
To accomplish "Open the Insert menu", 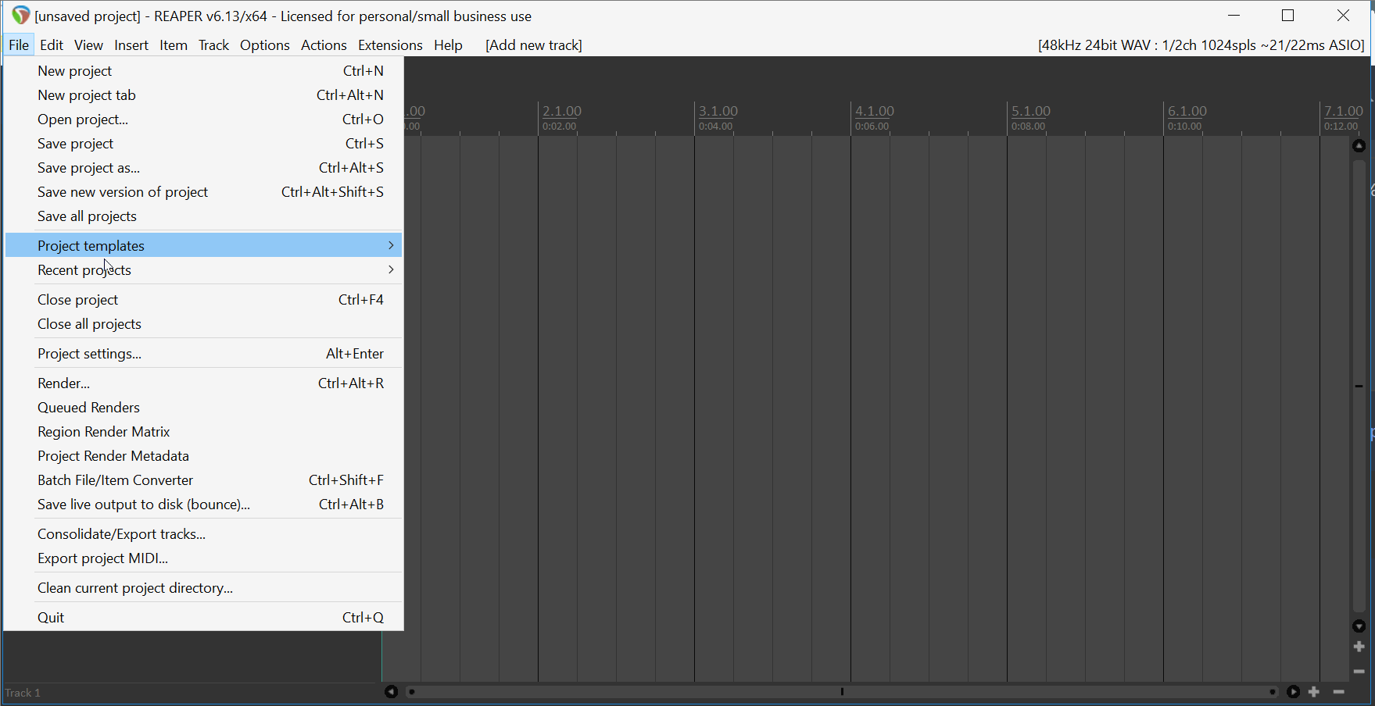I will click(131, 45).
